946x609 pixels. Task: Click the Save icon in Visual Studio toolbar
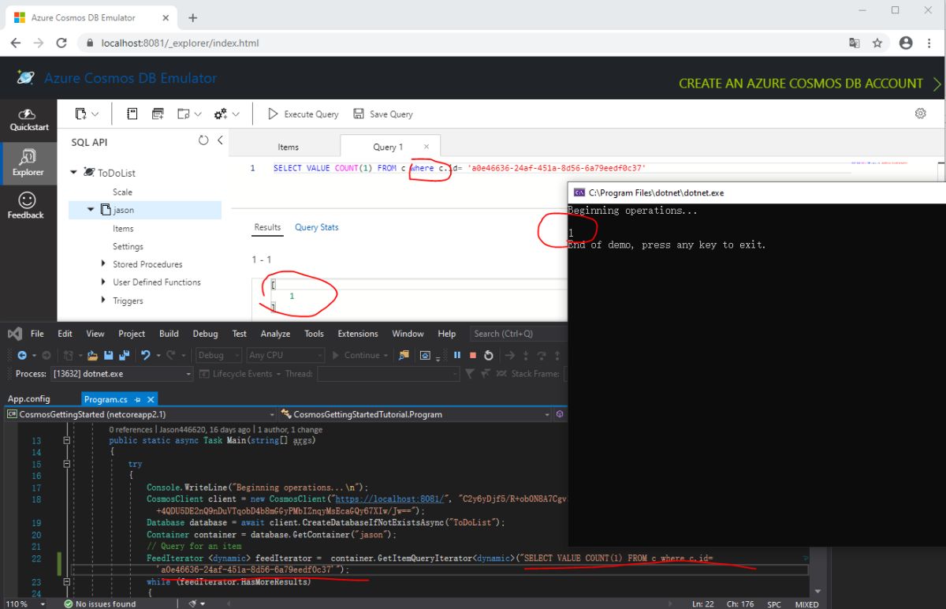click(108, 355)
